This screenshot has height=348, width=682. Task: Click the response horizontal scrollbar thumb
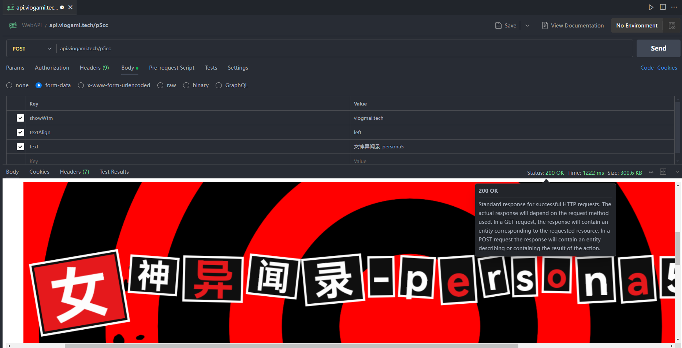point(291,345)
